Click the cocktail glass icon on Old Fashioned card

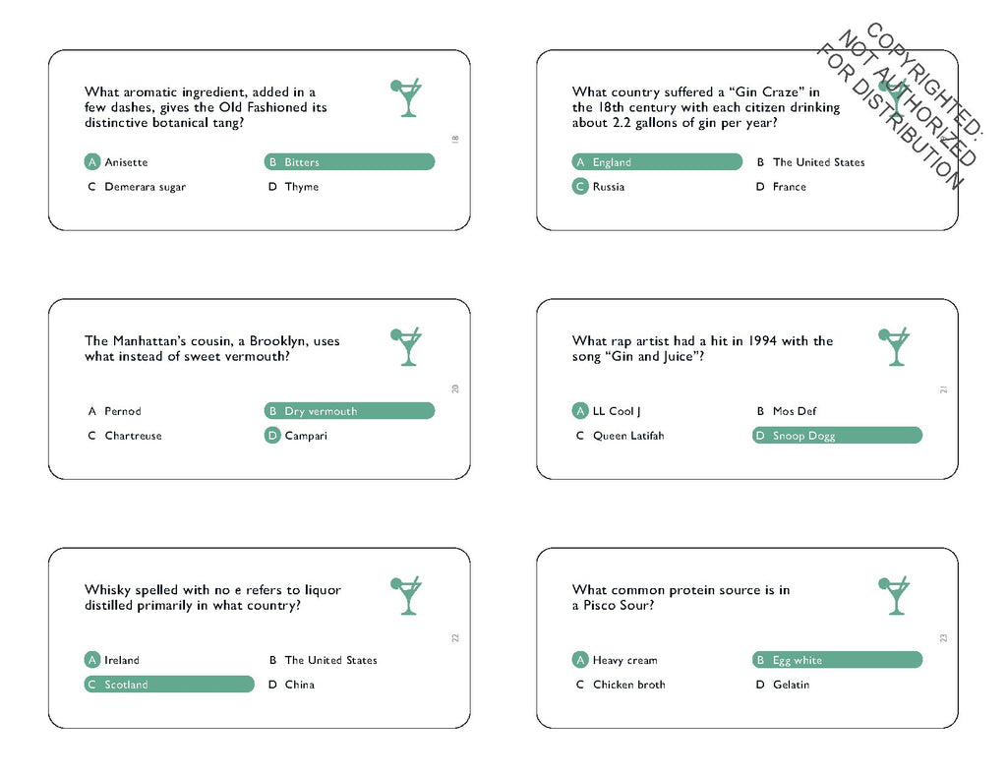406,97
